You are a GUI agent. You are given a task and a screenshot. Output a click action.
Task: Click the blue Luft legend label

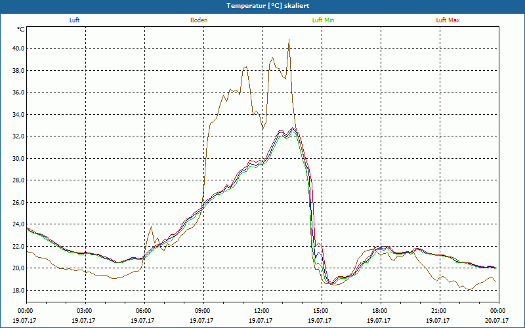[74, 20]
